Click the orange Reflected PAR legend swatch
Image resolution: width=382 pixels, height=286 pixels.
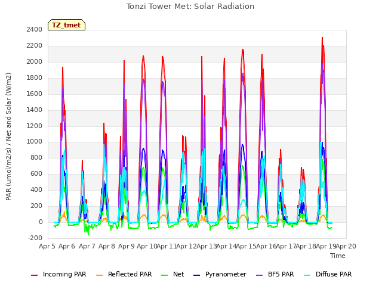pyautogui.click(x=100, y=275)
